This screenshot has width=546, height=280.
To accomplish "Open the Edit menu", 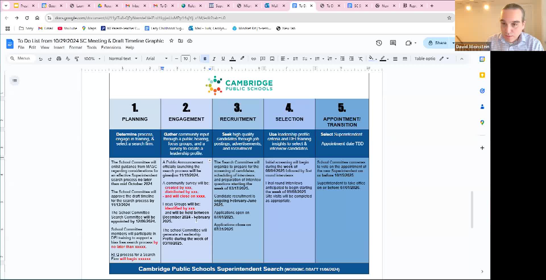I will [x=32, y=47].
